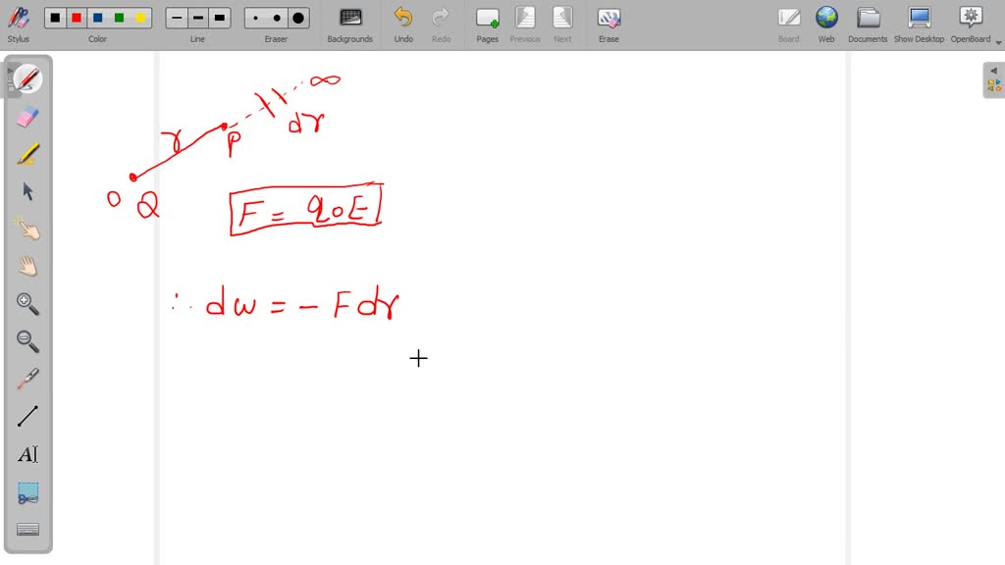Screen dimensions: 1005x565
Task: Expand the right library panel
Action: point(993,71)
